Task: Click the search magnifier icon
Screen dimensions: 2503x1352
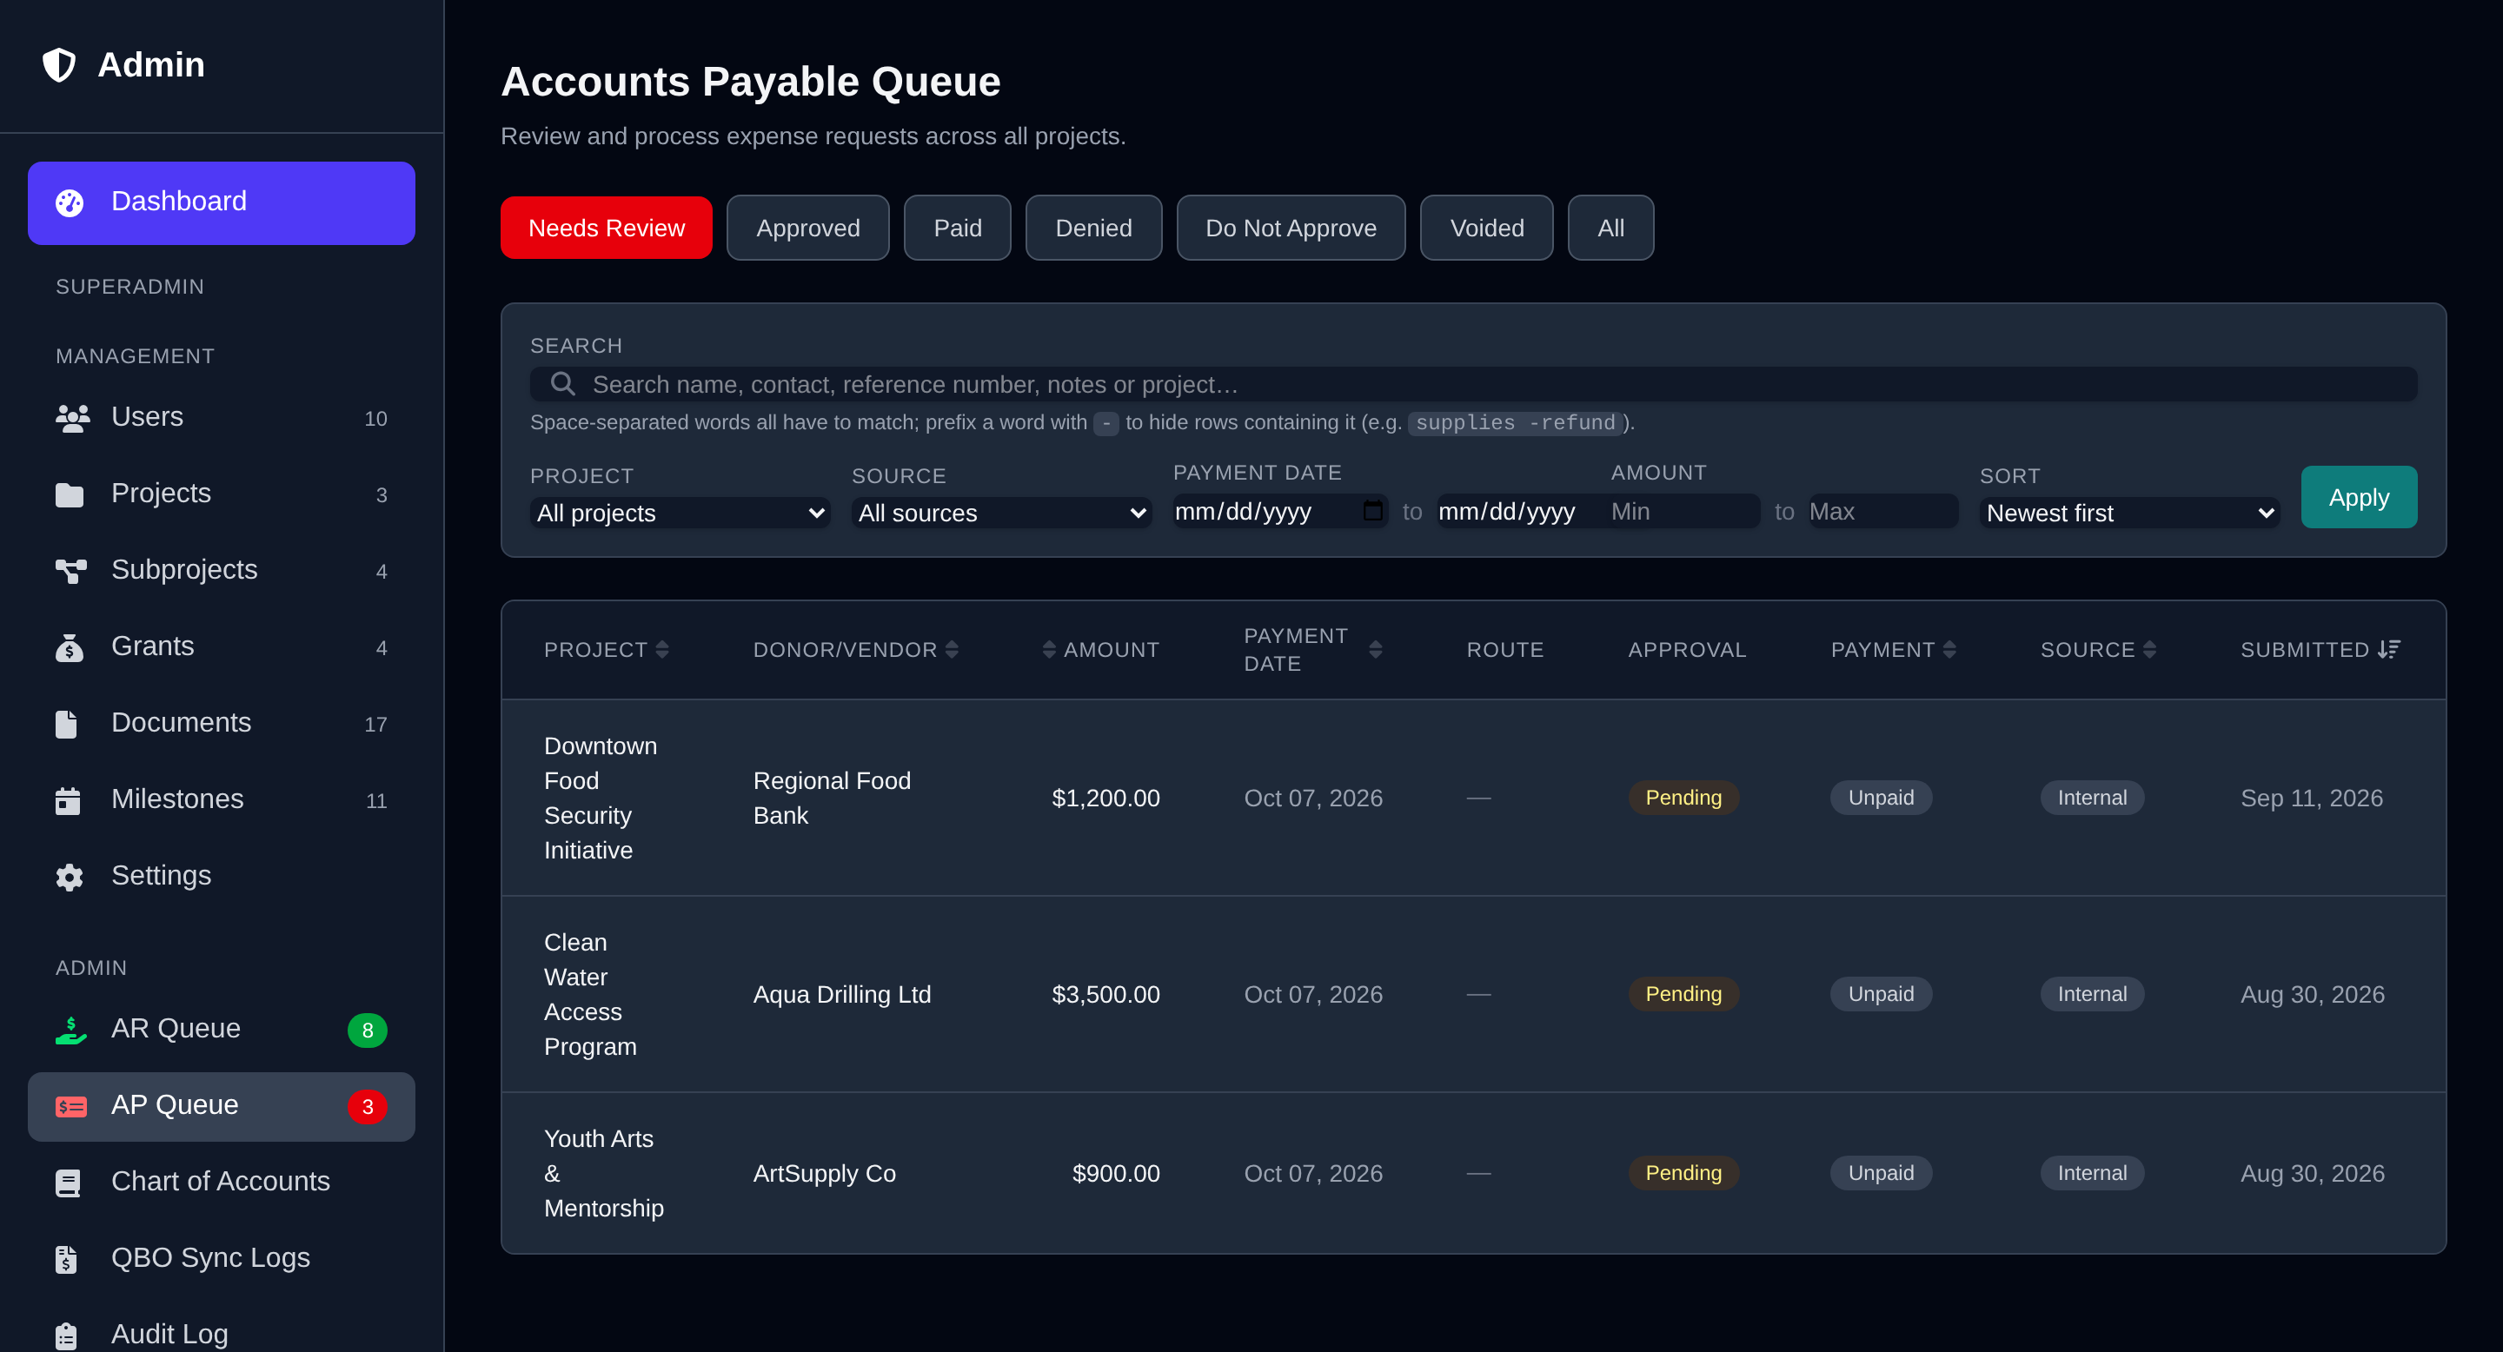Action: click(562, 384)
